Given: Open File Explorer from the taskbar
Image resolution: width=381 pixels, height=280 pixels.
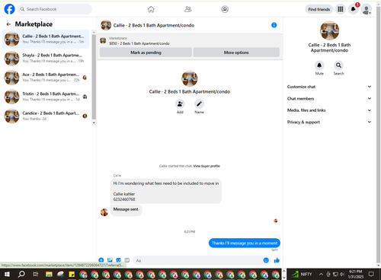Looking at the screenshot, I should (x=49, y=274).
